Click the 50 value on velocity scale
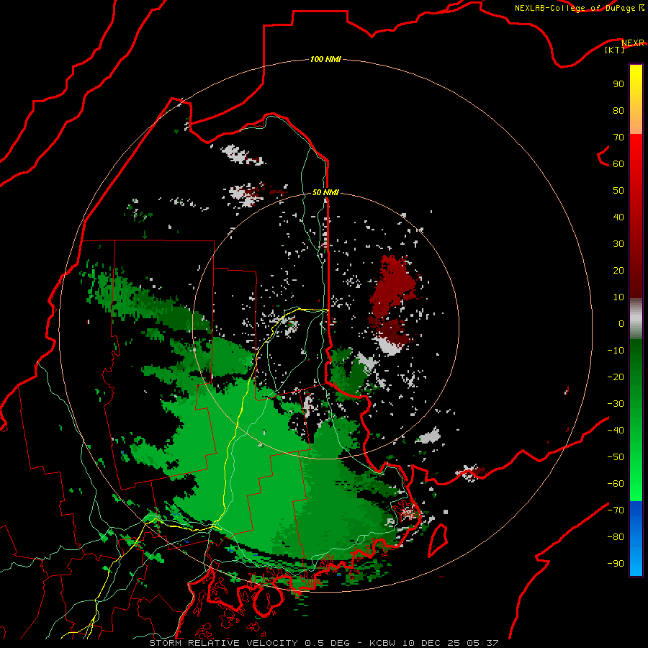Screen dimensions: 648x648 click(618, 191)
